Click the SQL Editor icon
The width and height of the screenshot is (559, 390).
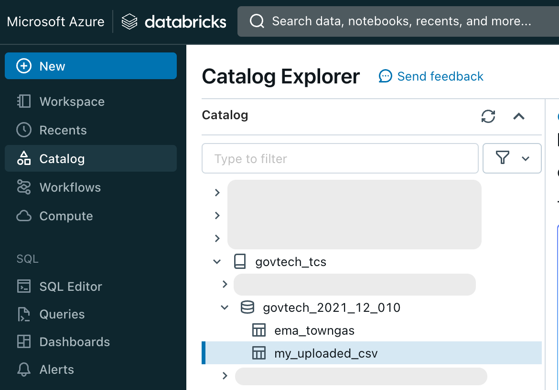[x=24, y=286]
